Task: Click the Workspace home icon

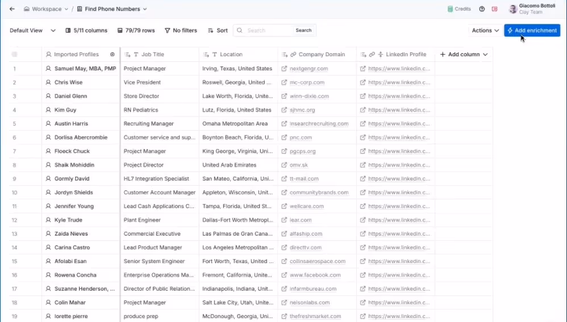Action: click(x=26, y=9)
